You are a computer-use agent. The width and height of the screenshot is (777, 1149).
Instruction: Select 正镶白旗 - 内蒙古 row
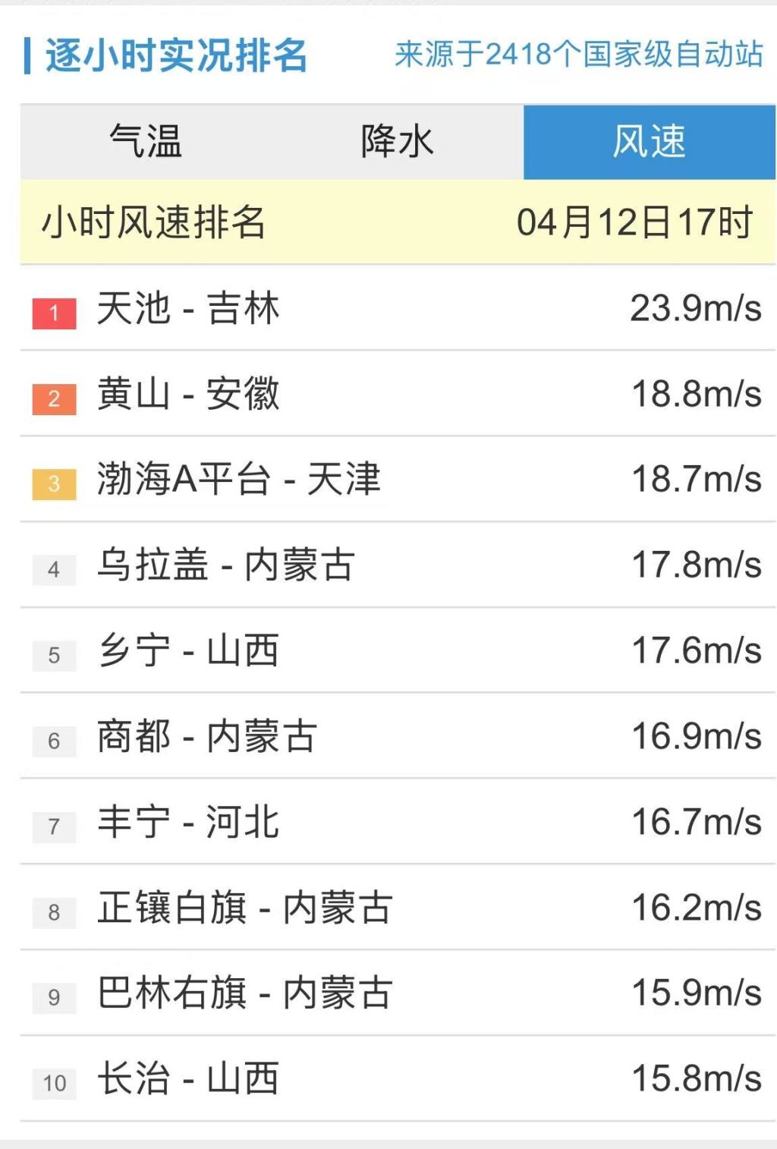click(398, 908)
